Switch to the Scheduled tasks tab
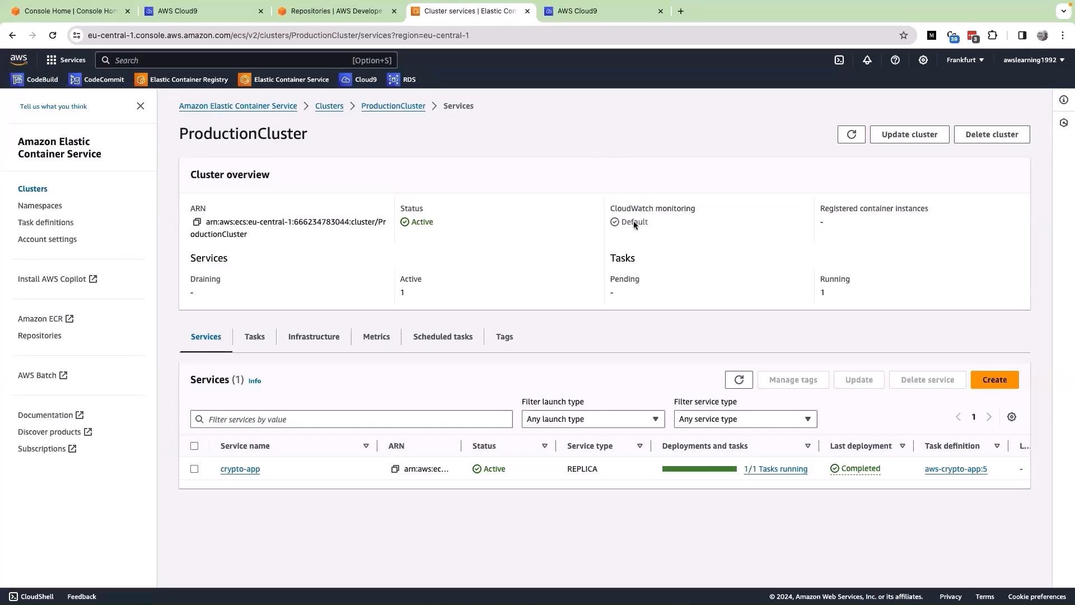This screenshot has height=605, width=1075. coord(442,337)
